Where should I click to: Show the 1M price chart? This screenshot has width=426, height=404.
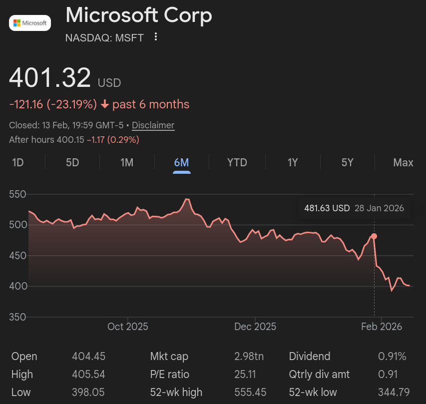(x=127, y=162)
